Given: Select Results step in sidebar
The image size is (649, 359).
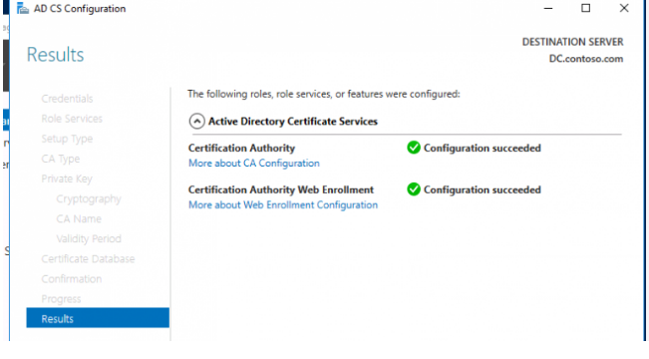Looking at the screenshot, I should [x=98, y=318].
